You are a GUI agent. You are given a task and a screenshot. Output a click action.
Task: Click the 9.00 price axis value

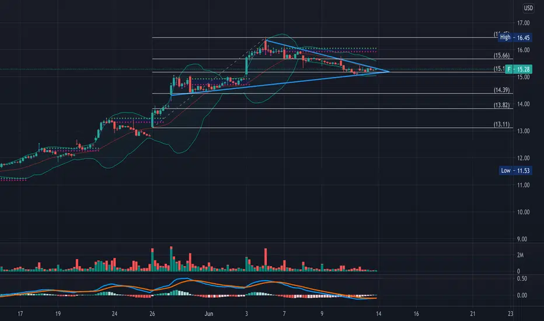coord(522,239)
